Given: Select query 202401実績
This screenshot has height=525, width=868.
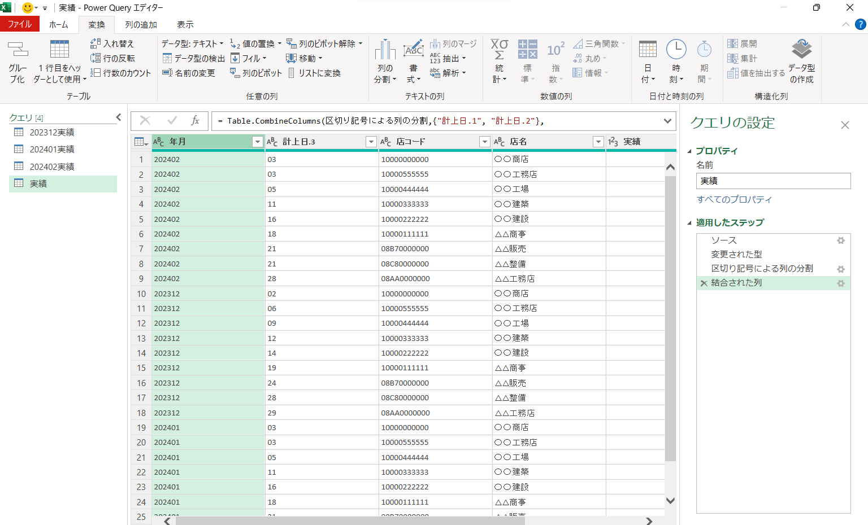Looking at the screenshot, I should (63, 149).
